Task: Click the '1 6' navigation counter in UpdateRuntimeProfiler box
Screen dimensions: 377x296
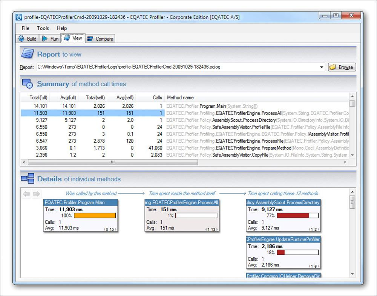Action: 314,266
